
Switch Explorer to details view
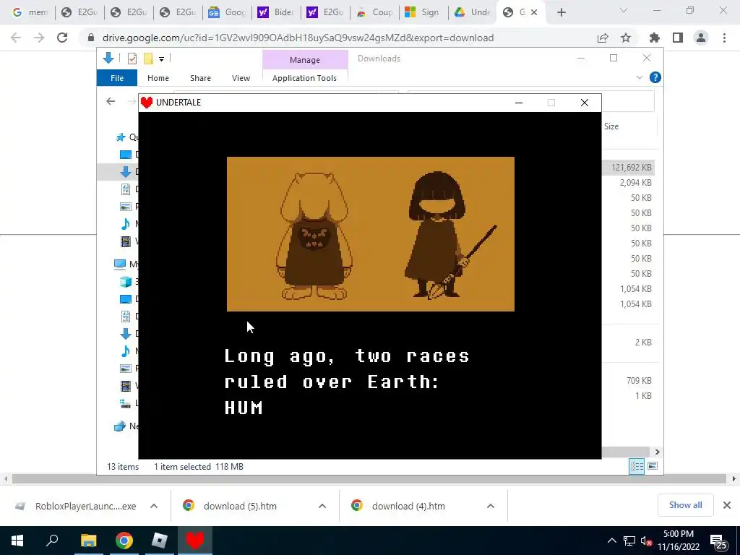(x=637, y=466)
